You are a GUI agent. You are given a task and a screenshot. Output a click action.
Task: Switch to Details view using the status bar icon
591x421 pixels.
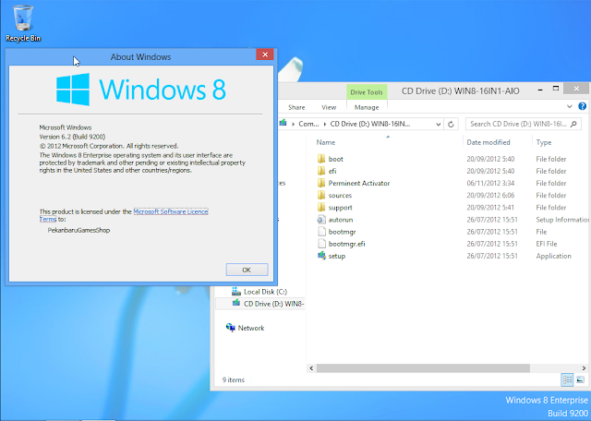tap(567, 380)
